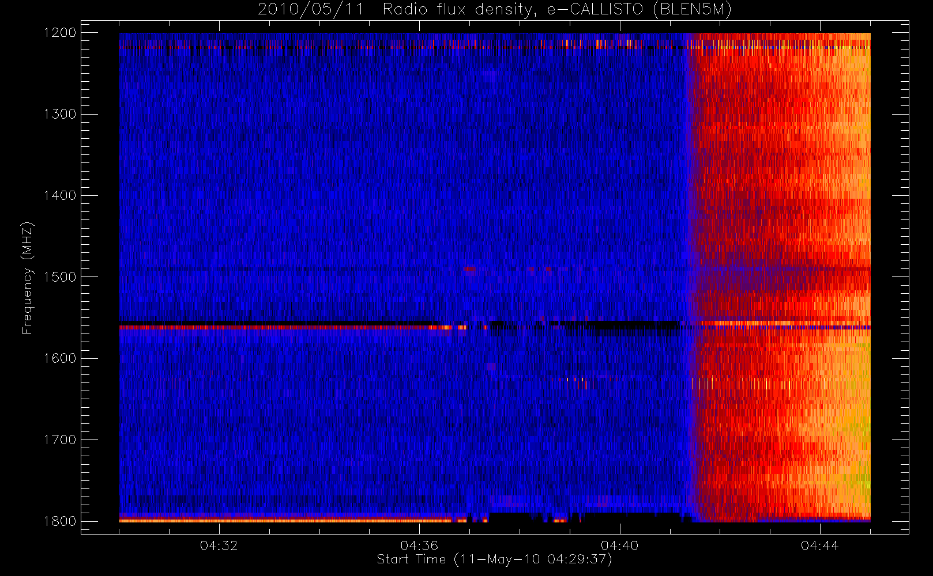Click the plot title '2010/05/11 Radio flux density, e-CALLISTO (BLEN5M)'
The height and width of the screenshot is (576, 933).
point(495,10)
